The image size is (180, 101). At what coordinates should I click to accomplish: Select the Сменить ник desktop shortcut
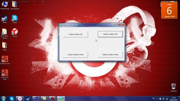point(5,60)
